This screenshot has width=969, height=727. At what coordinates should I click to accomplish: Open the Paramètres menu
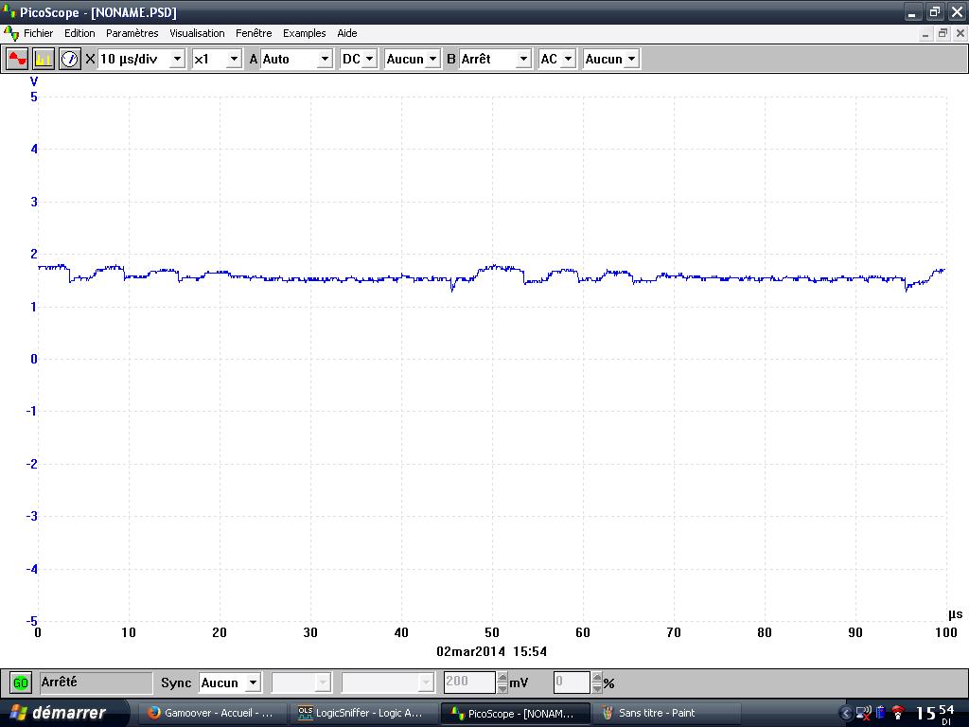(132, 33)
